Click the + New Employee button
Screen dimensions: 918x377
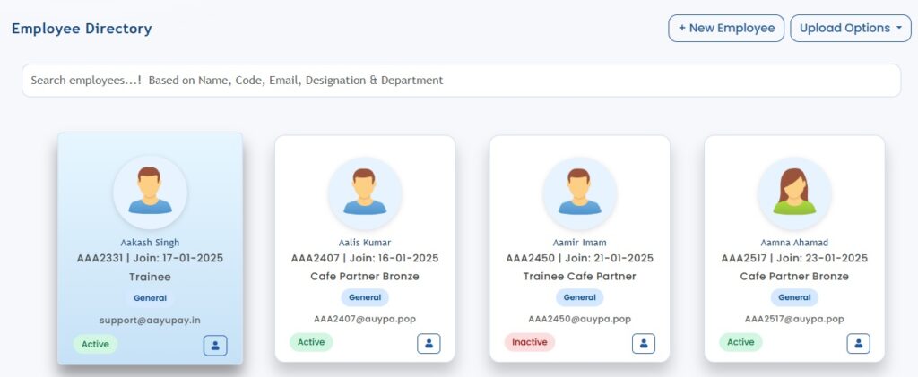726,29
